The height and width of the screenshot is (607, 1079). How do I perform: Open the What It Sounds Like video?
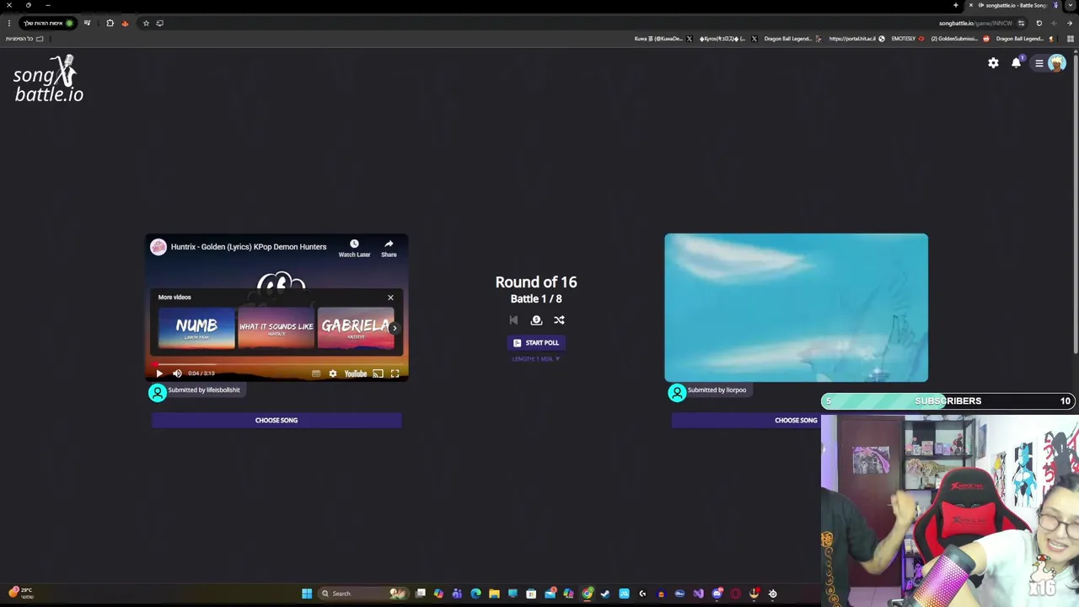[276, 328]
